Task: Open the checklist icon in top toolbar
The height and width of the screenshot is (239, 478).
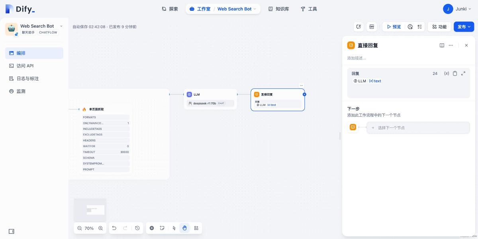Action: pos(419,27)
